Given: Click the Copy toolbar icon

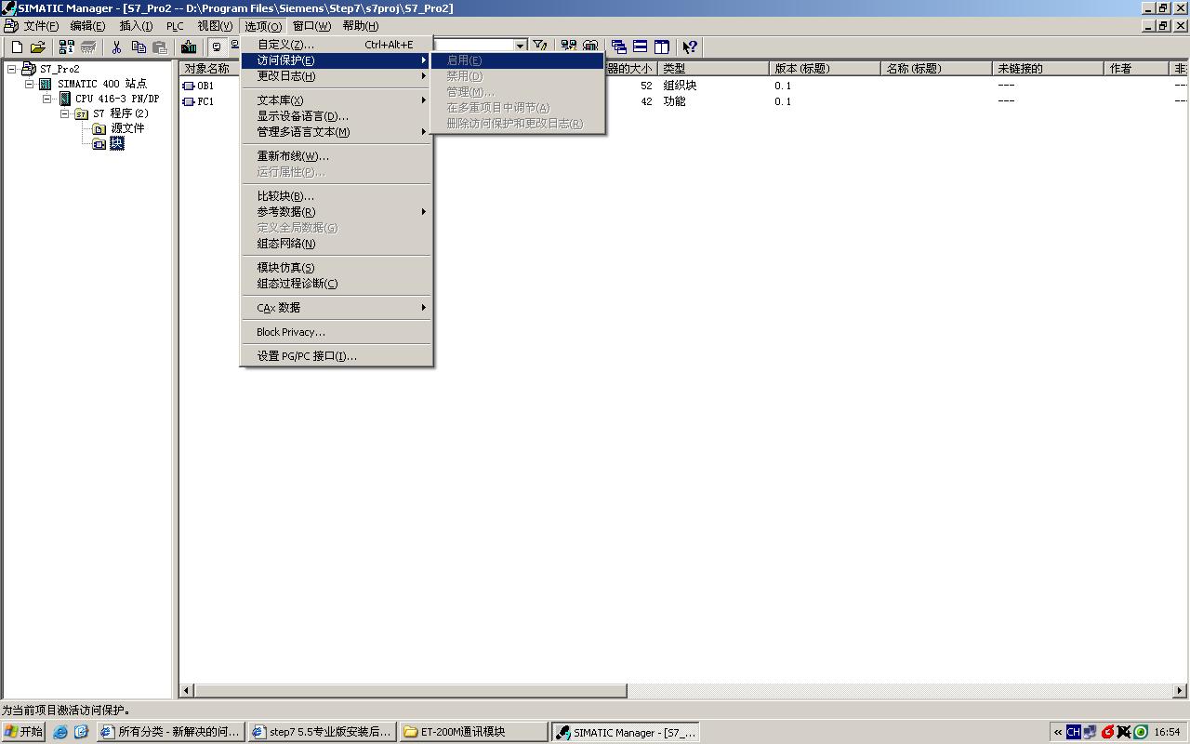Looking at the screenshot, I should tap(139, 46).
